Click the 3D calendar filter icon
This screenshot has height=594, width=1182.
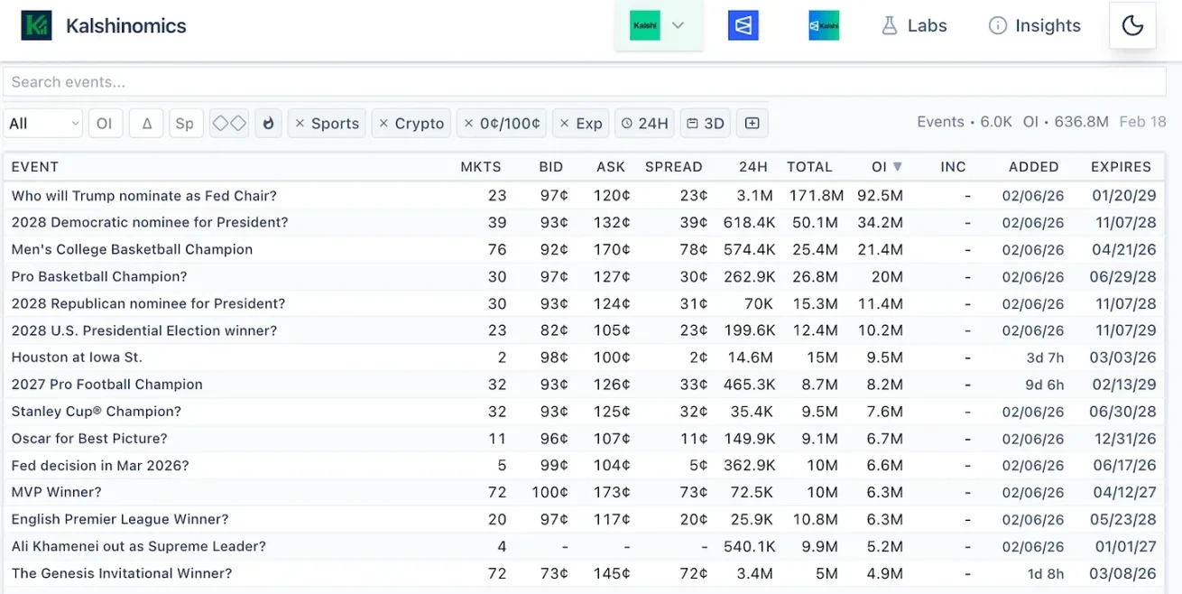click(x=691, y=123)
